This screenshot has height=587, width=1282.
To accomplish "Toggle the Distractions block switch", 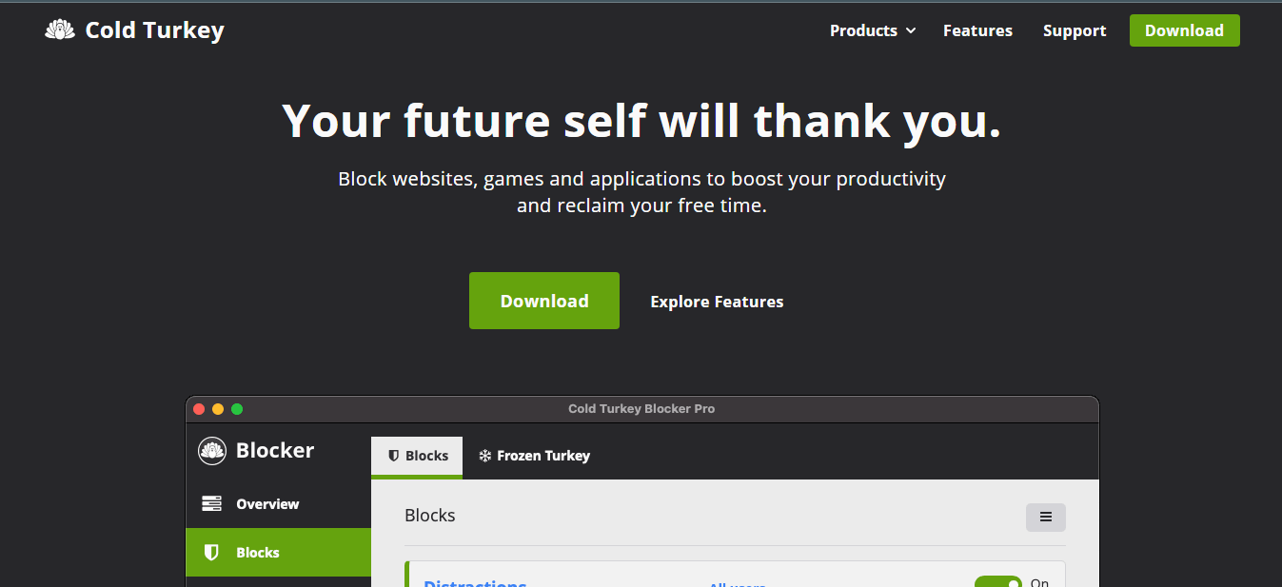I will (997, 581).
